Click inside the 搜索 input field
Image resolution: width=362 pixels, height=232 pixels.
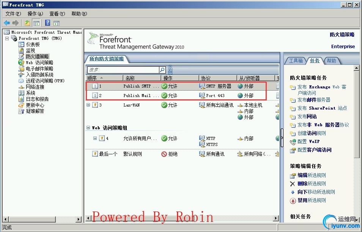(x=123, y=70)
